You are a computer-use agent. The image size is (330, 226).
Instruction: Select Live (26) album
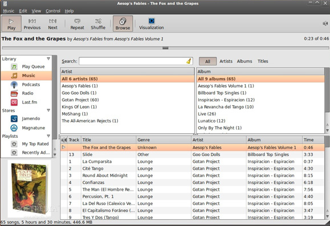[260, 114]
